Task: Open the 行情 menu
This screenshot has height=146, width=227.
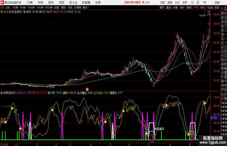Action: [30, 2]
